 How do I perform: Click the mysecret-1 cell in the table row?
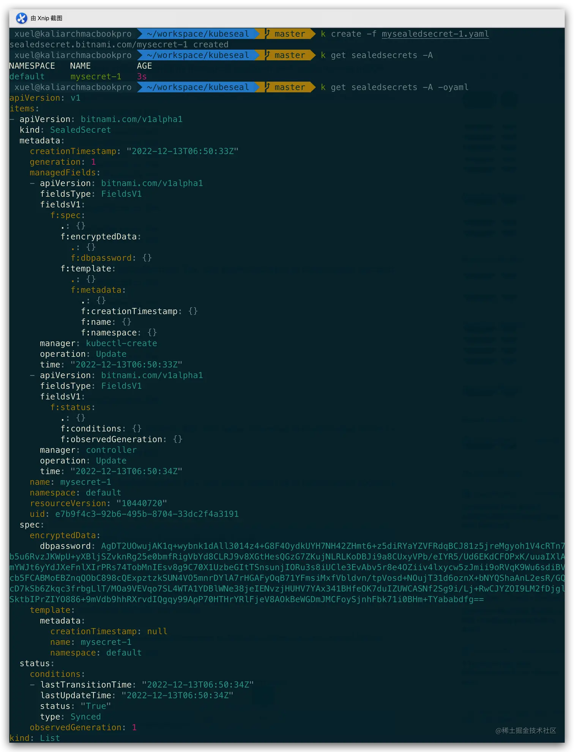(96, 76)
